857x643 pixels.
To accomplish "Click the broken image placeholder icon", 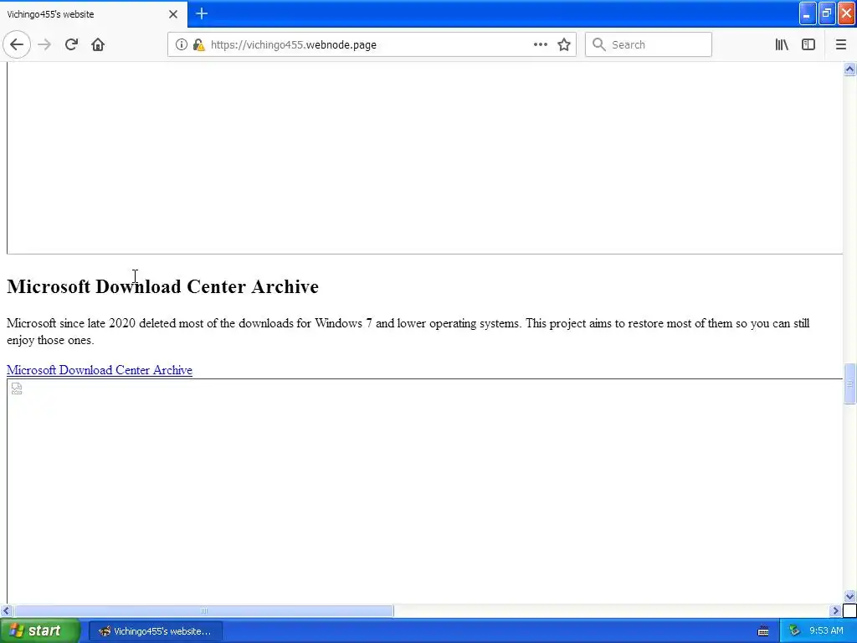I will pyautogui.click(x=17, y=388).
